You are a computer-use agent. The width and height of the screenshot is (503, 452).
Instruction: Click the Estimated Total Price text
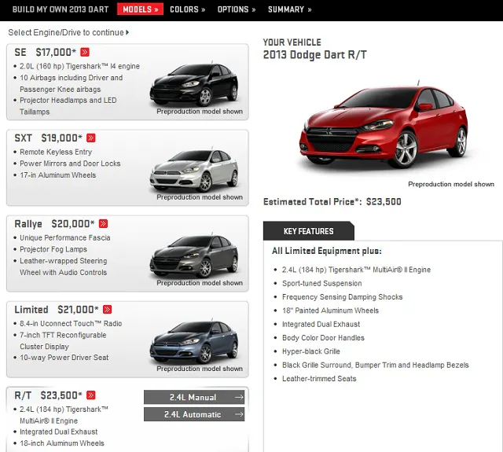click(x=332, y=202)
